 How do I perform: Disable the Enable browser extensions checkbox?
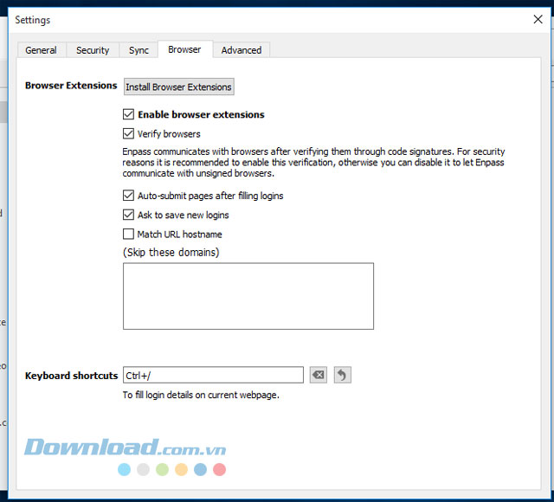pos(129,114)
